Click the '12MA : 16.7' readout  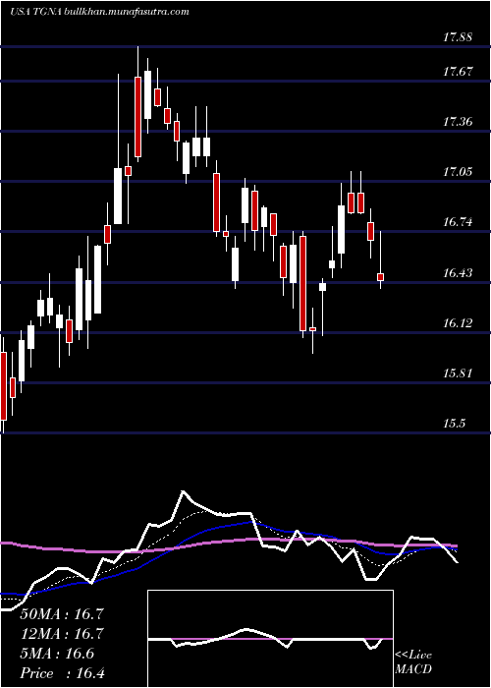coord(62,634)
